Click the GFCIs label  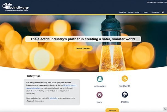(99, 102)
